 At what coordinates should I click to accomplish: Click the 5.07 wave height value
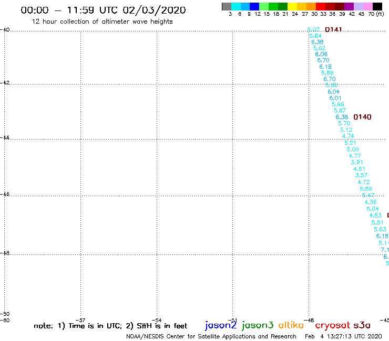[313, 29]
